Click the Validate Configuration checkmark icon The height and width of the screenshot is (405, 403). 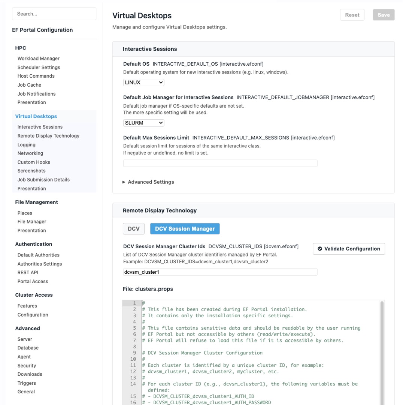tap(320, 249)
